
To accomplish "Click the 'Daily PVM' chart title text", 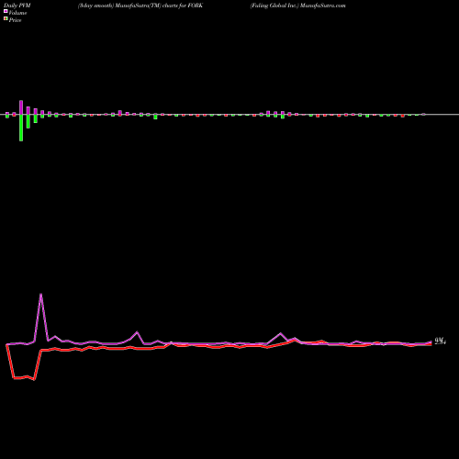I will tap(17, 6).
